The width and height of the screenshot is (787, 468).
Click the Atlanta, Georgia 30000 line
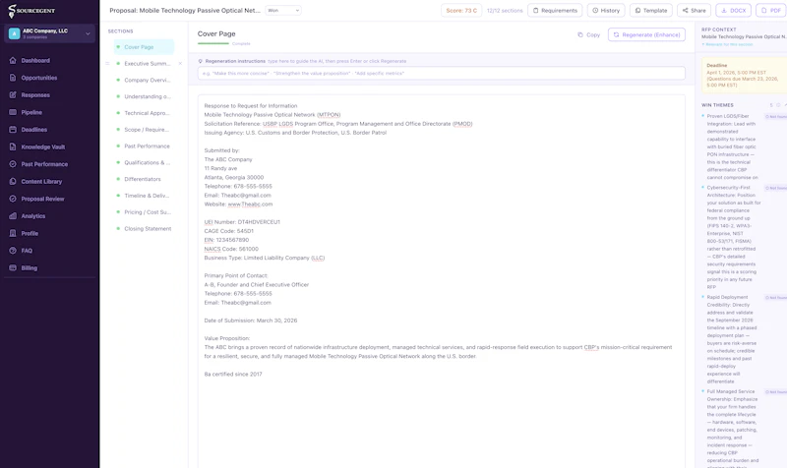pos(234,178)
